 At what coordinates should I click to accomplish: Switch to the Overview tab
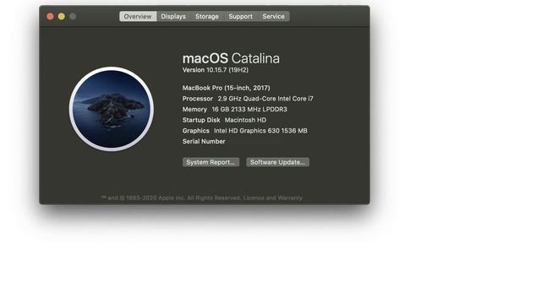click(138, 16)
